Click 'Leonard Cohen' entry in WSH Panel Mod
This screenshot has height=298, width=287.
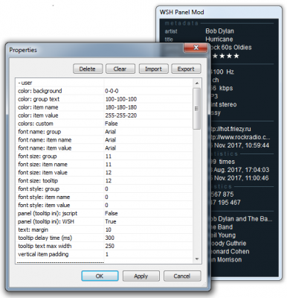230,252
